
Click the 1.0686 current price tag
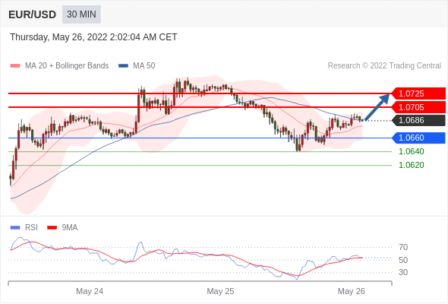click(x=418, y=120)
